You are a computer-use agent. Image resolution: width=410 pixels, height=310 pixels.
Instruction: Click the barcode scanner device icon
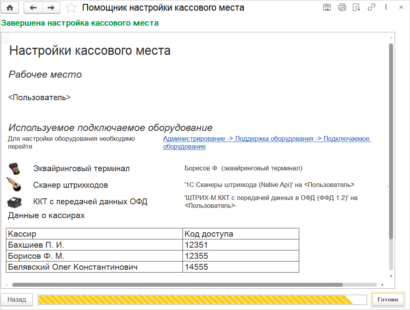point(15,185)
